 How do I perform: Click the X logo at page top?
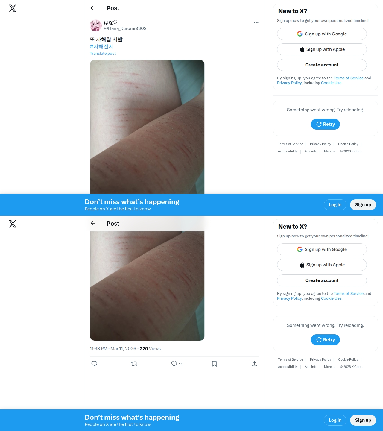pyautogui.click(x=13, y=8)
